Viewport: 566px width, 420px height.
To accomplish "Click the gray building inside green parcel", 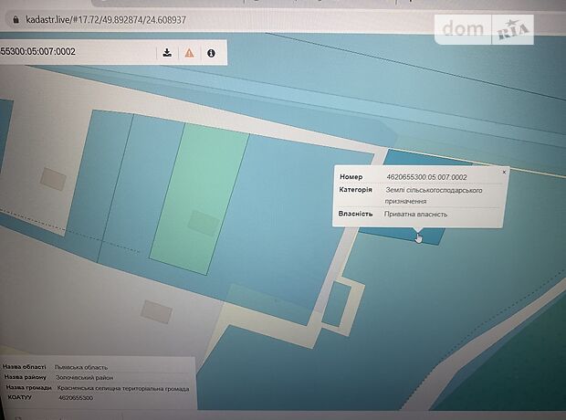I will 203,223.
